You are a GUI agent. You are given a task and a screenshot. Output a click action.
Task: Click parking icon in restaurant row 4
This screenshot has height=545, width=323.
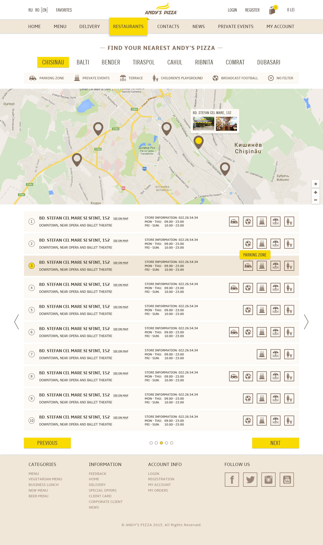234,288
